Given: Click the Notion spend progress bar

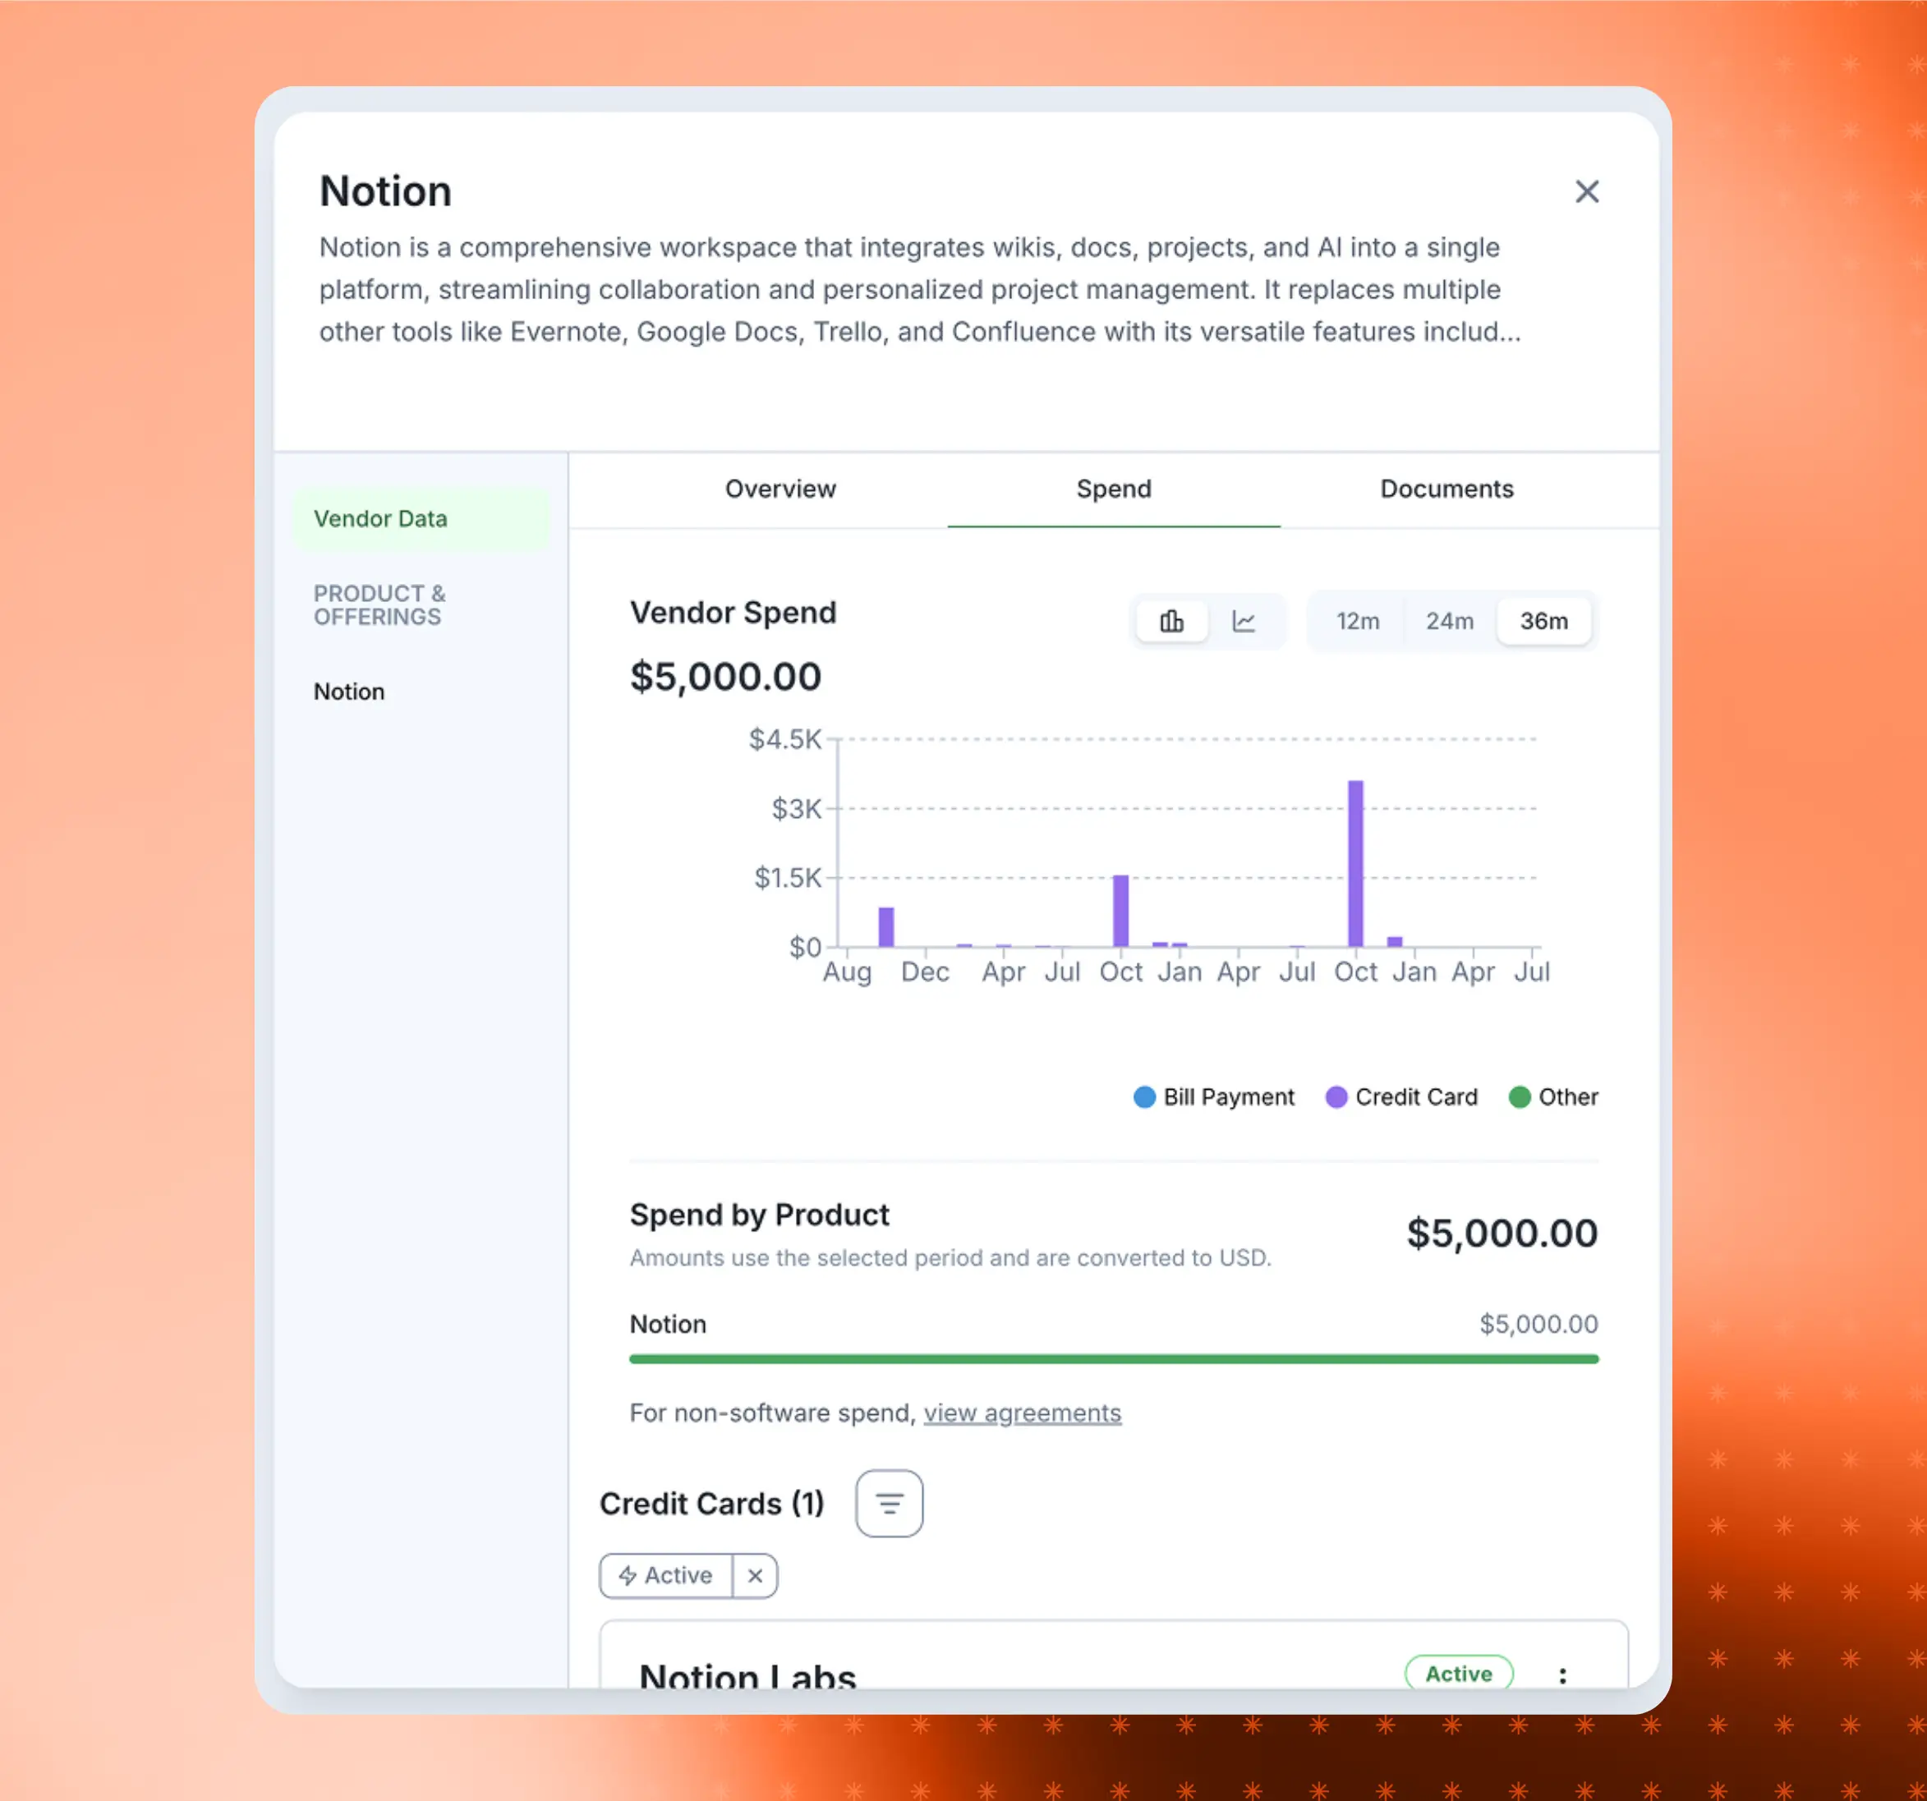Looking at the screenshot, I should click(x=1114, y=1359).
